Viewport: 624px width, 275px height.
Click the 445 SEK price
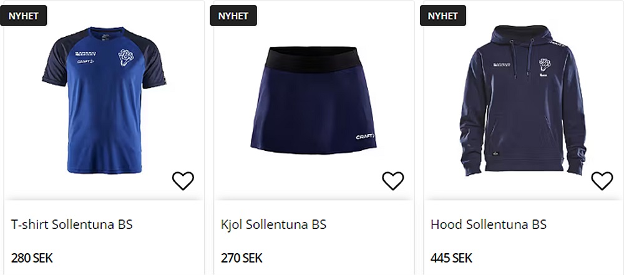click(x=451, y=258)
